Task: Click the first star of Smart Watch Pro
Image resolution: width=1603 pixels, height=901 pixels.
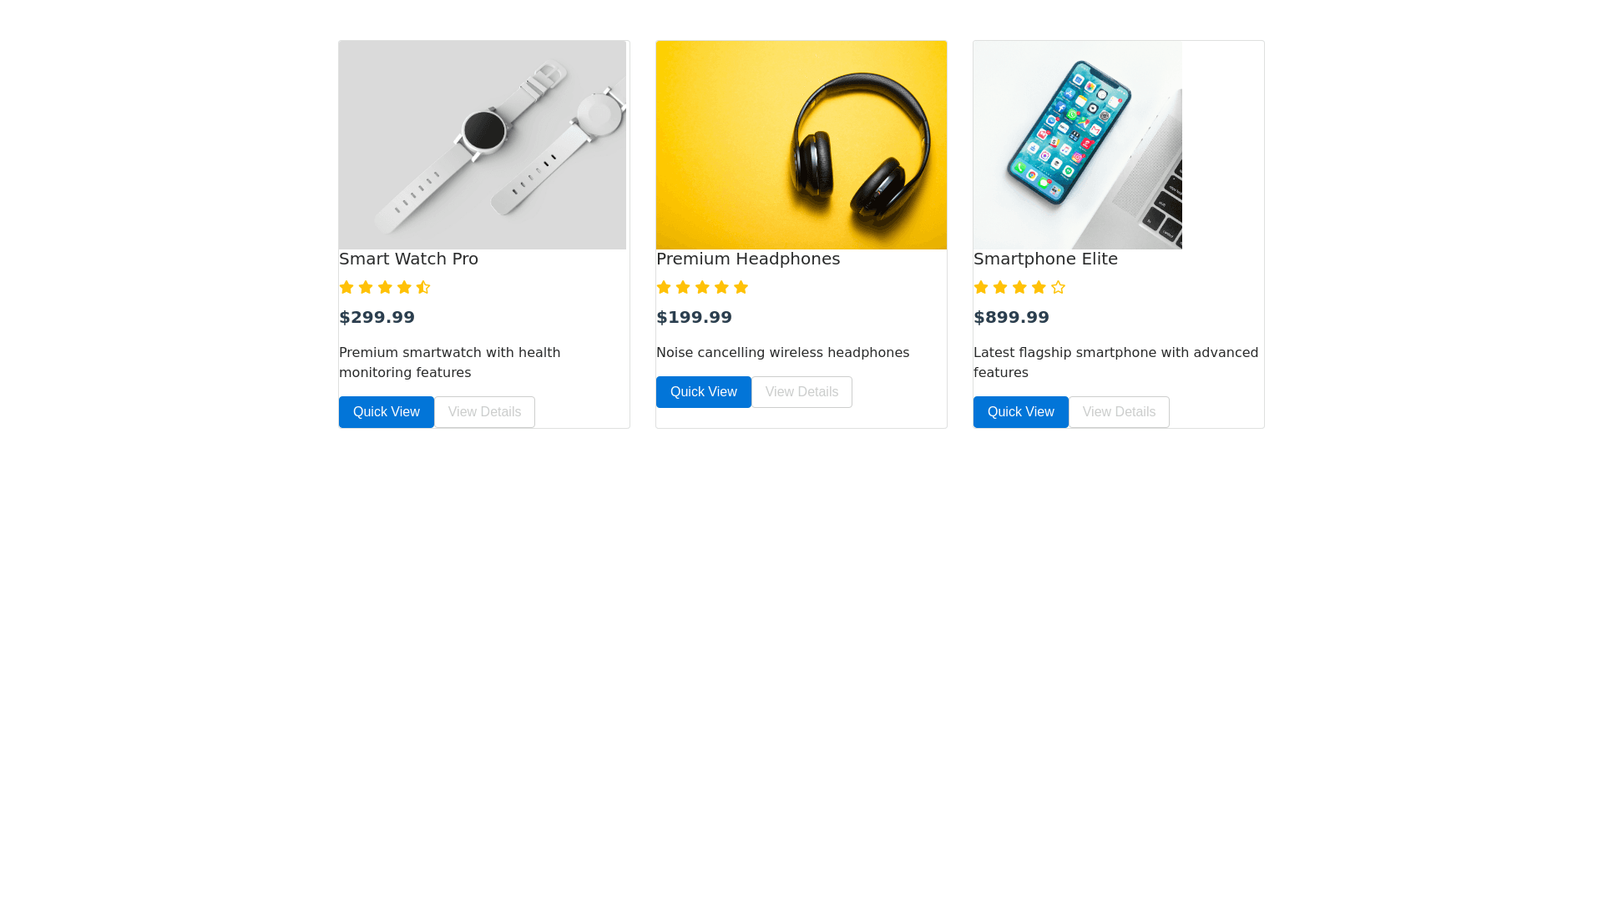Action: pos(346,288)
